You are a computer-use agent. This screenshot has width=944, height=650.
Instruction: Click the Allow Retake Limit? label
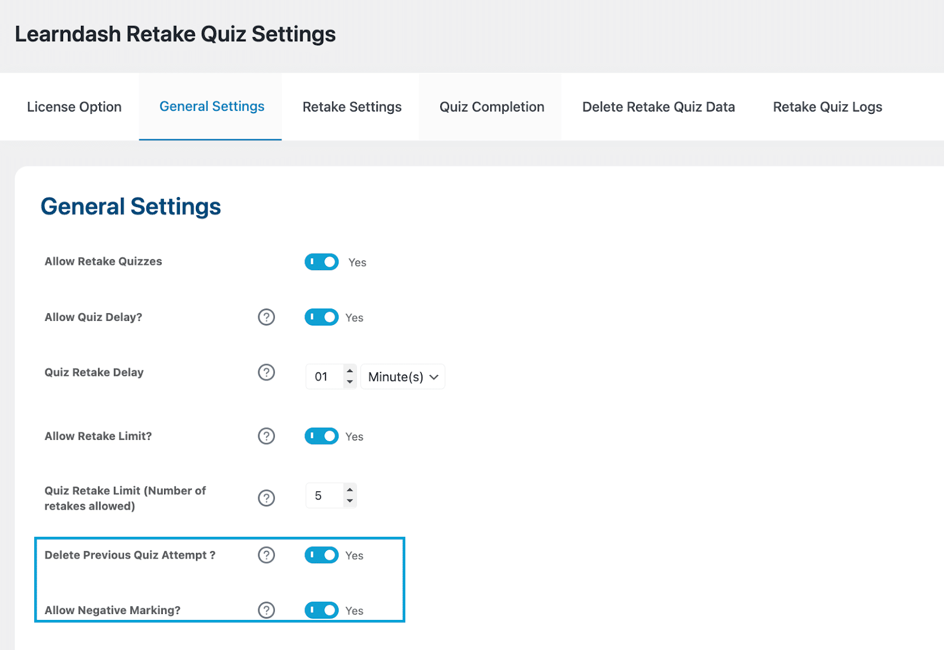pyautogui.click(x=98, y=436)
